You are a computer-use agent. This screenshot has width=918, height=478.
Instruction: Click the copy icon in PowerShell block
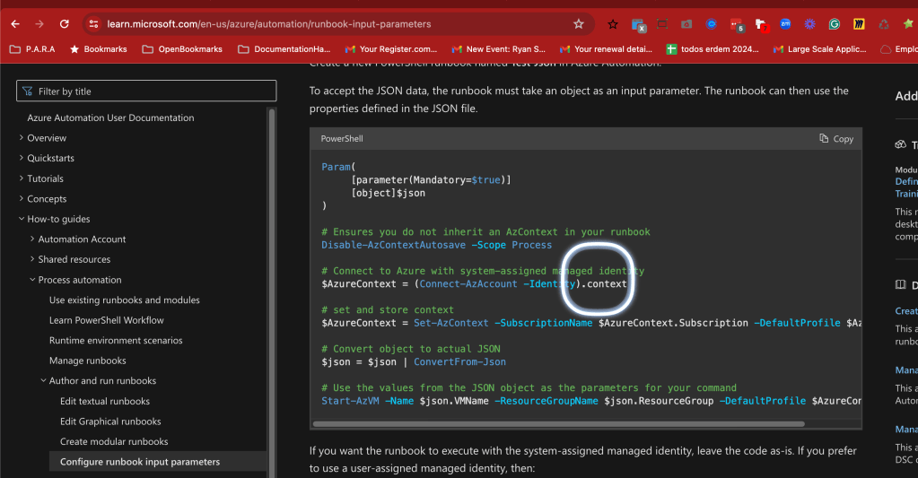pyautogui.click(x=824, y=138)
